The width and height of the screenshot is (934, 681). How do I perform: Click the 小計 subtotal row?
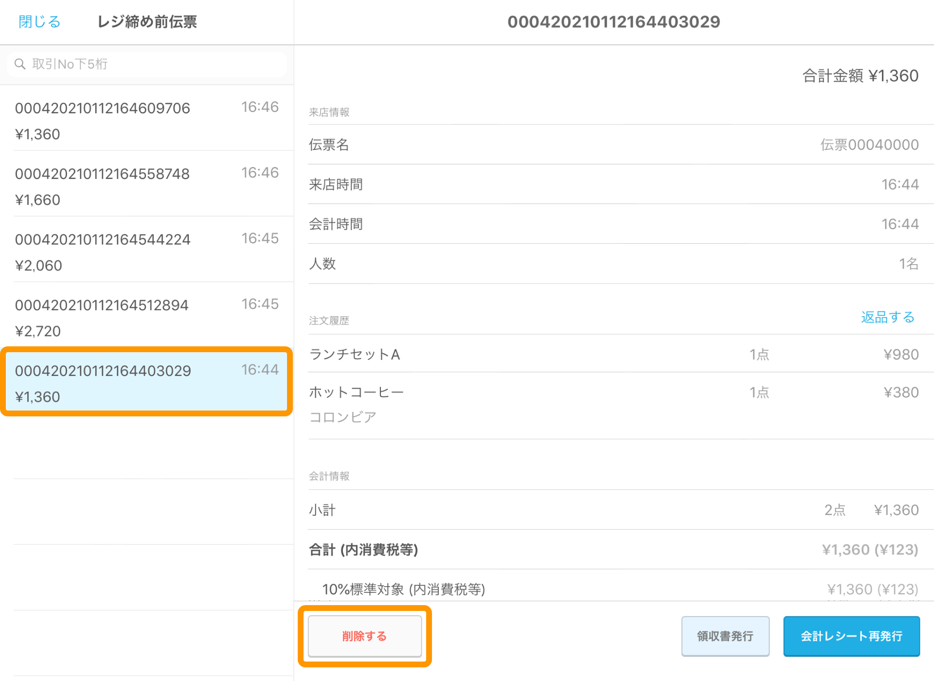coord(613,510)
